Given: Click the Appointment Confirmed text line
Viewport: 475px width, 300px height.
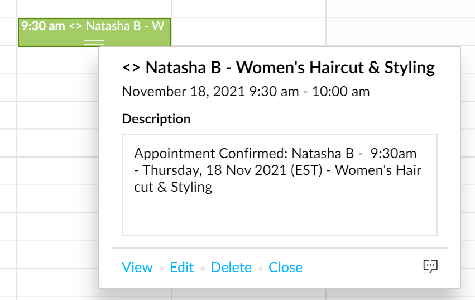Looking at the screenshot, I should (x=275, y=154).
